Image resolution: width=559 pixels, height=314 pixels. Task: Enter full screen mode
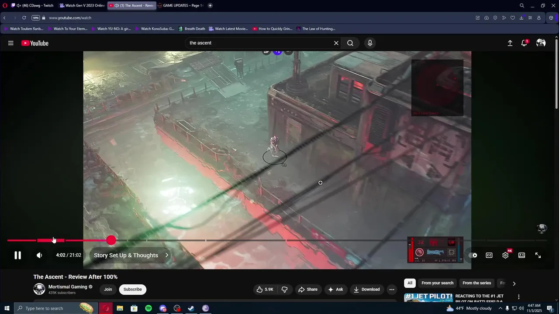point(538,255)
